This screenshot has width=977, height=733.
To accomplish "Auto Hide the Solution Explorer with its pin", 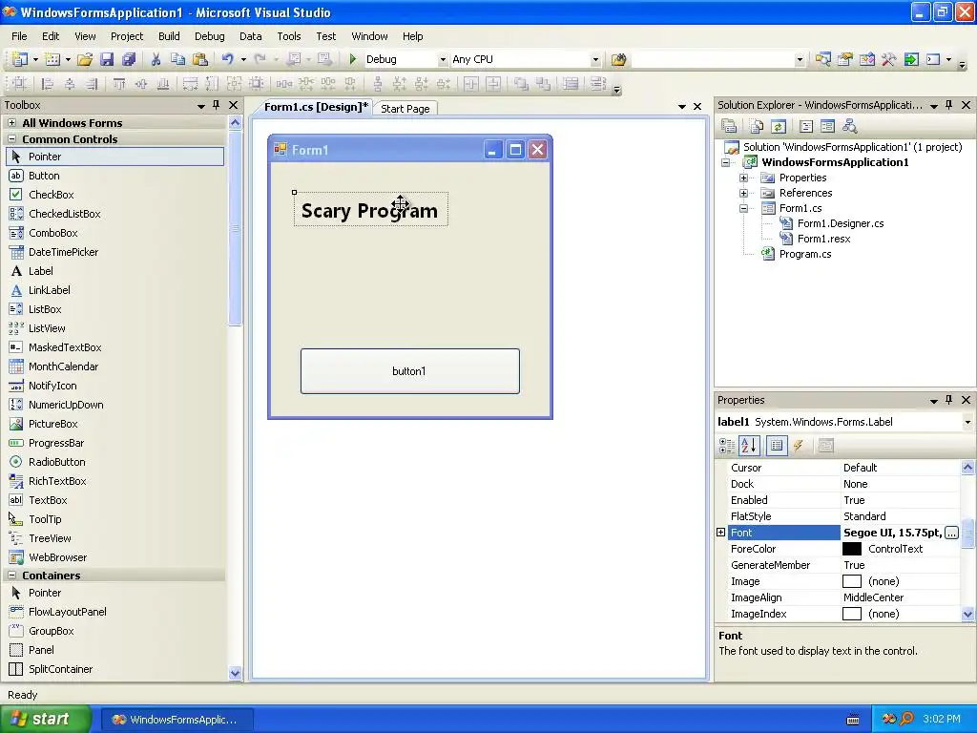I will pos(949,105).
